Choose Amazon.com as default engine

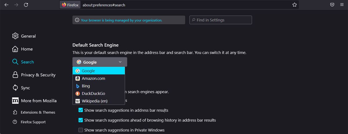(99, 79)
